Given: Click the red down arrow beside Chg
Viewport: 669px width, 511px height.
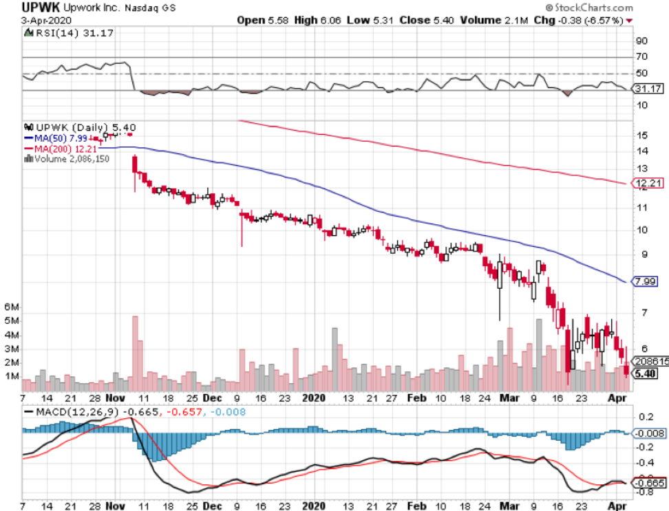Looking at the screenshot, I should click(x=629, y=21).
